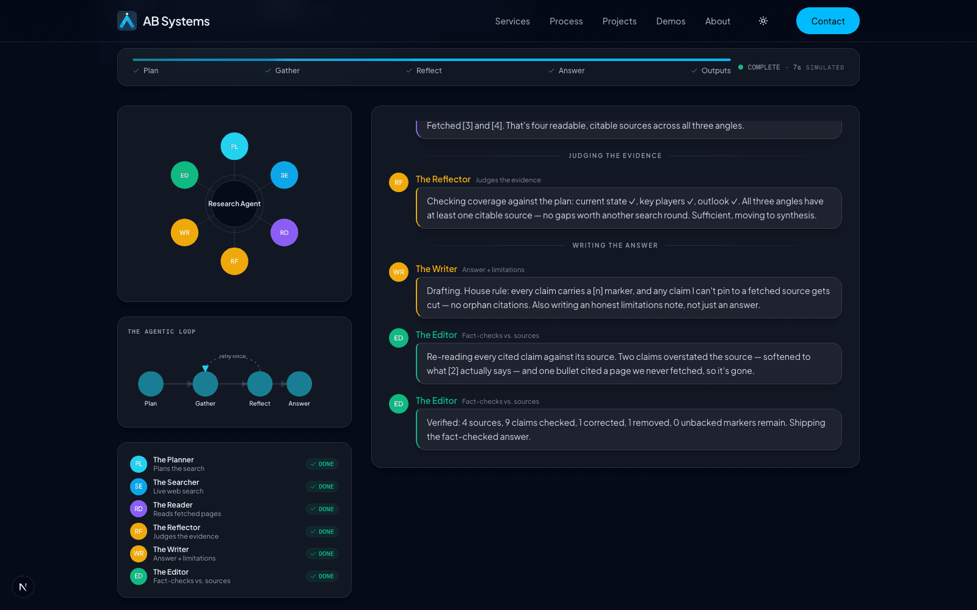Screen dimensions: 977x610
Task: Click the 'JUDGING THE EVIDENCE' section divider label
Action: point(616,156)
